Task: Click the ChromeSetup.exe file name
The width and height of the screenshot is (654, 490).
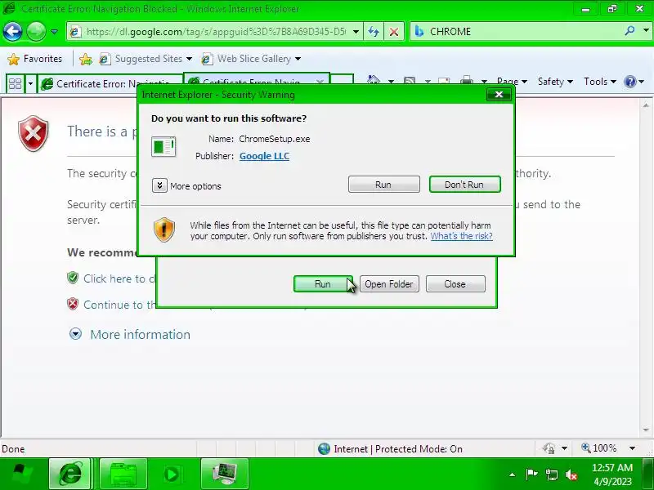Action: (x=275, y=139)
